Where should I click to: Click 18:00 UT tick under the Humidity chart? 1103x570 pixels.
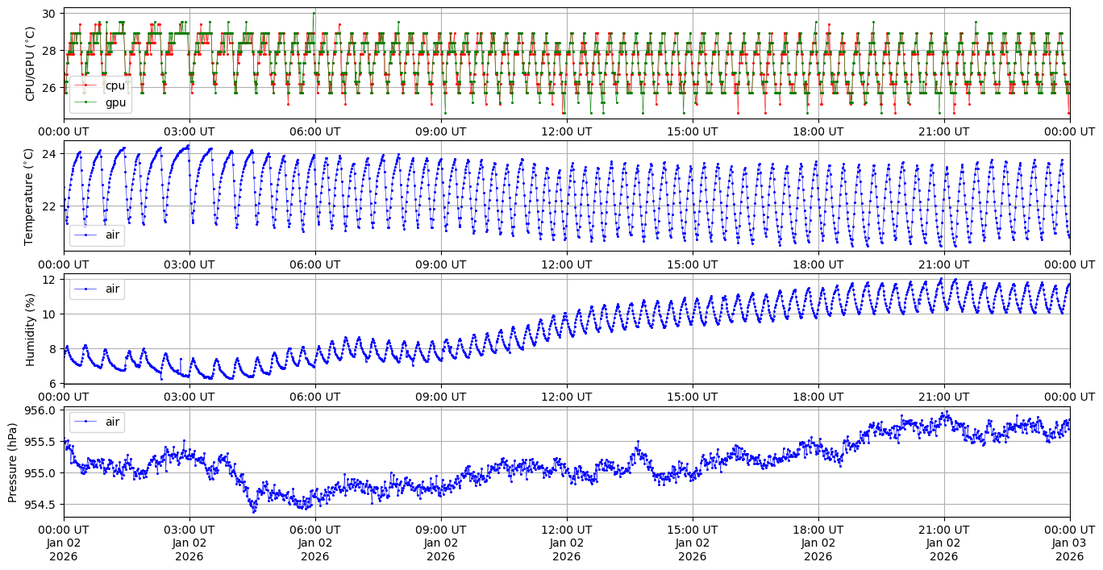click(818, 396)
